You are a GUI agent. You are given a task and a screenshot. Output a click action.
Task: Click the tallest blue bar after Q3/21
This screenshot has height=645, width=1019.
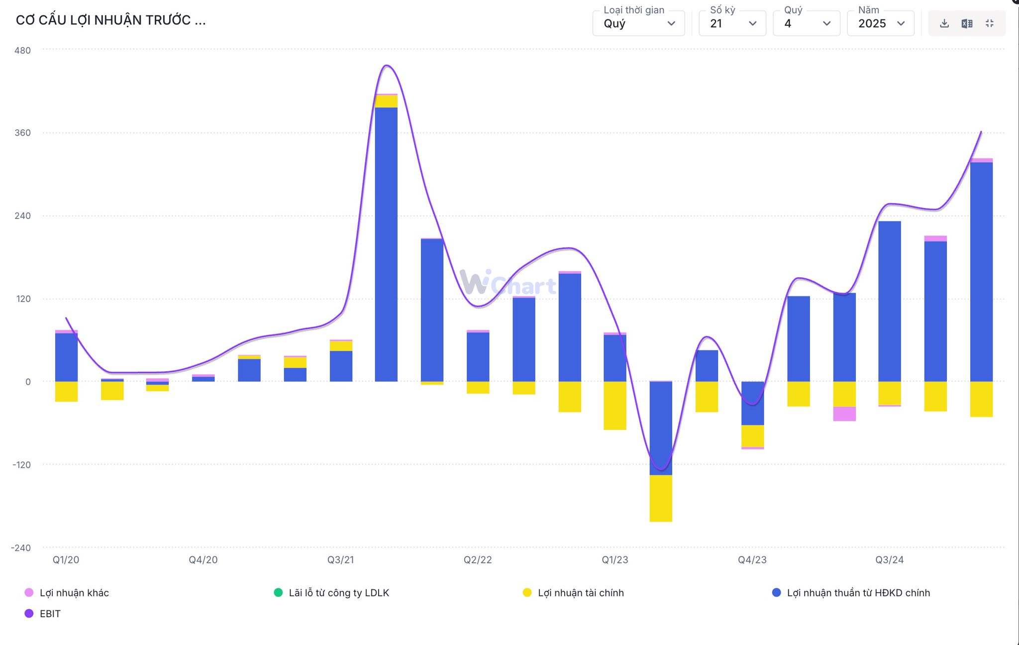point(386,244)
